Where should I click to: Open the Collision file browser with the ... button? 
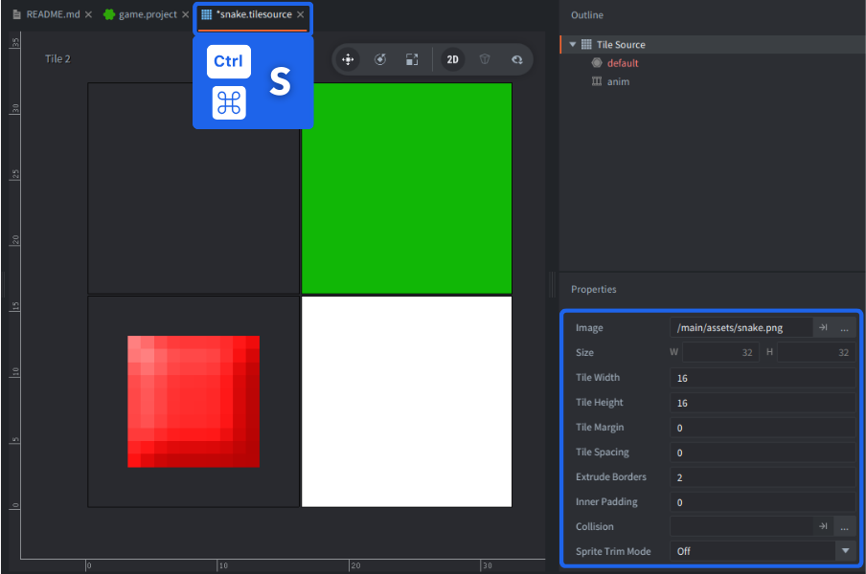click(x=842, y=526)
